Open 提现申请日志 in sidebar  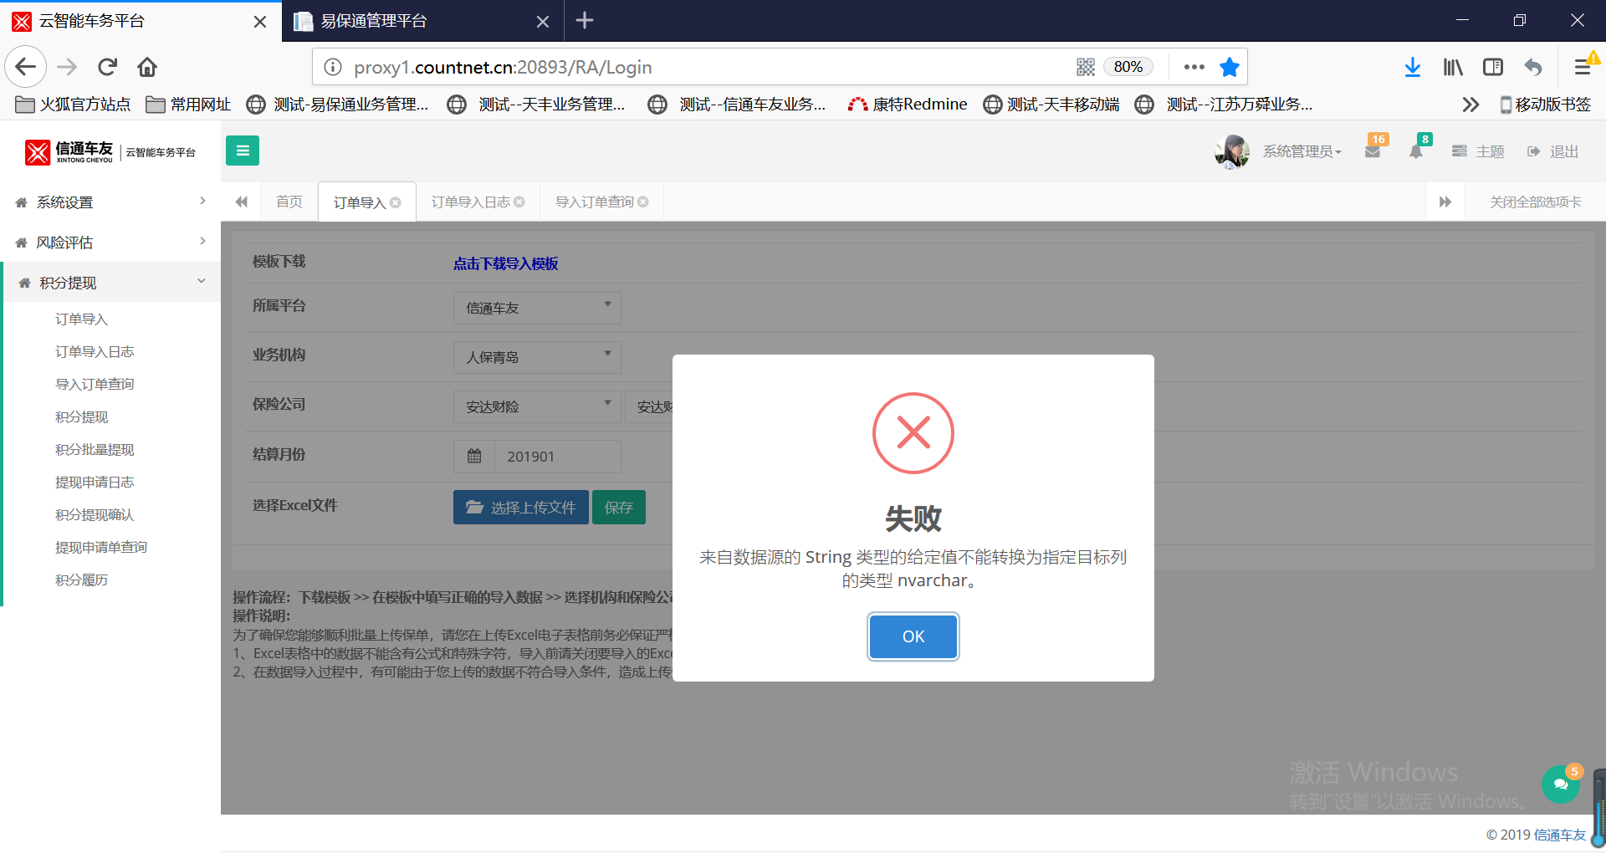tap(95, 482)
